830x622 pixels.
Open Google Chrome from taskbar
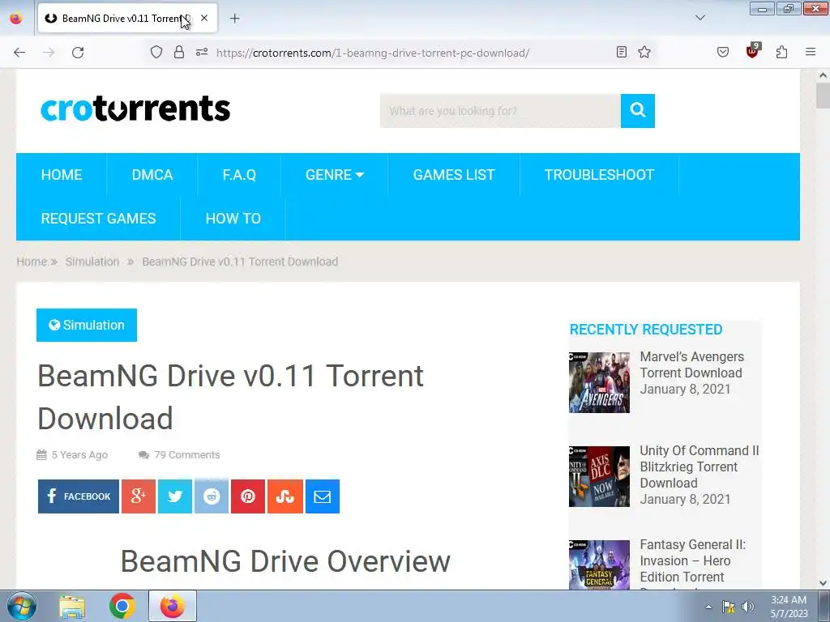pyautogui.click(x=122, y=606)
